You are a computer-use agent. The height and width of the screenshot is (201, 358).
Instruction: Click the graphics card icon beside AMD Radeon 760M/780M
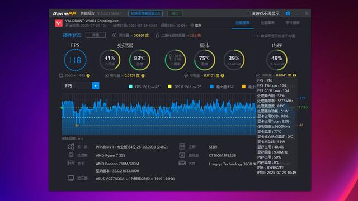[71, 163]
